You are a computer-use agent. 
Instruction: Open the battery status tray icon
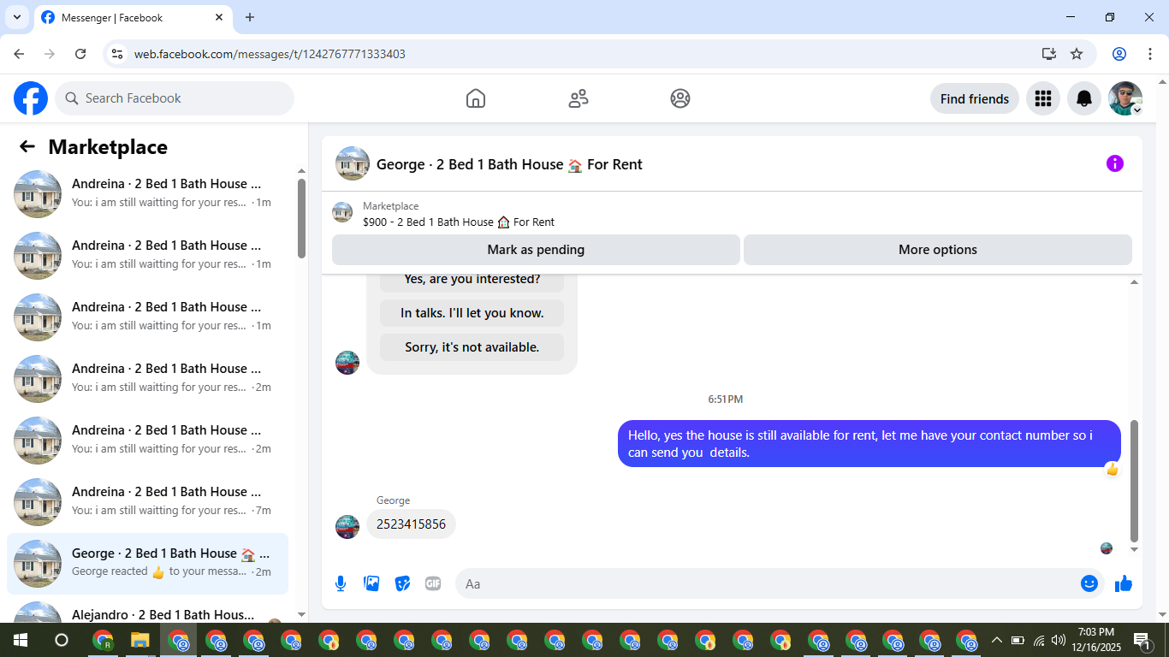tap(1018, 640)
